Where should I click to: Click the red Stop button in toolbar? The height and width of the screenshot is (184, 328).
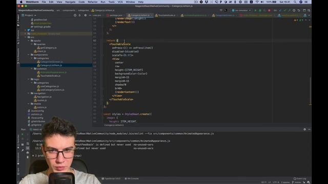269,10
